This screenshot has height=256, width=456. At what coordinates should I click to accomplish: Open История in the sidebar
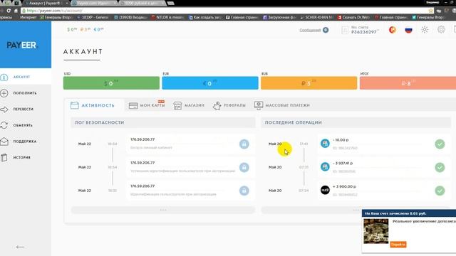click(x=22, y=157)
